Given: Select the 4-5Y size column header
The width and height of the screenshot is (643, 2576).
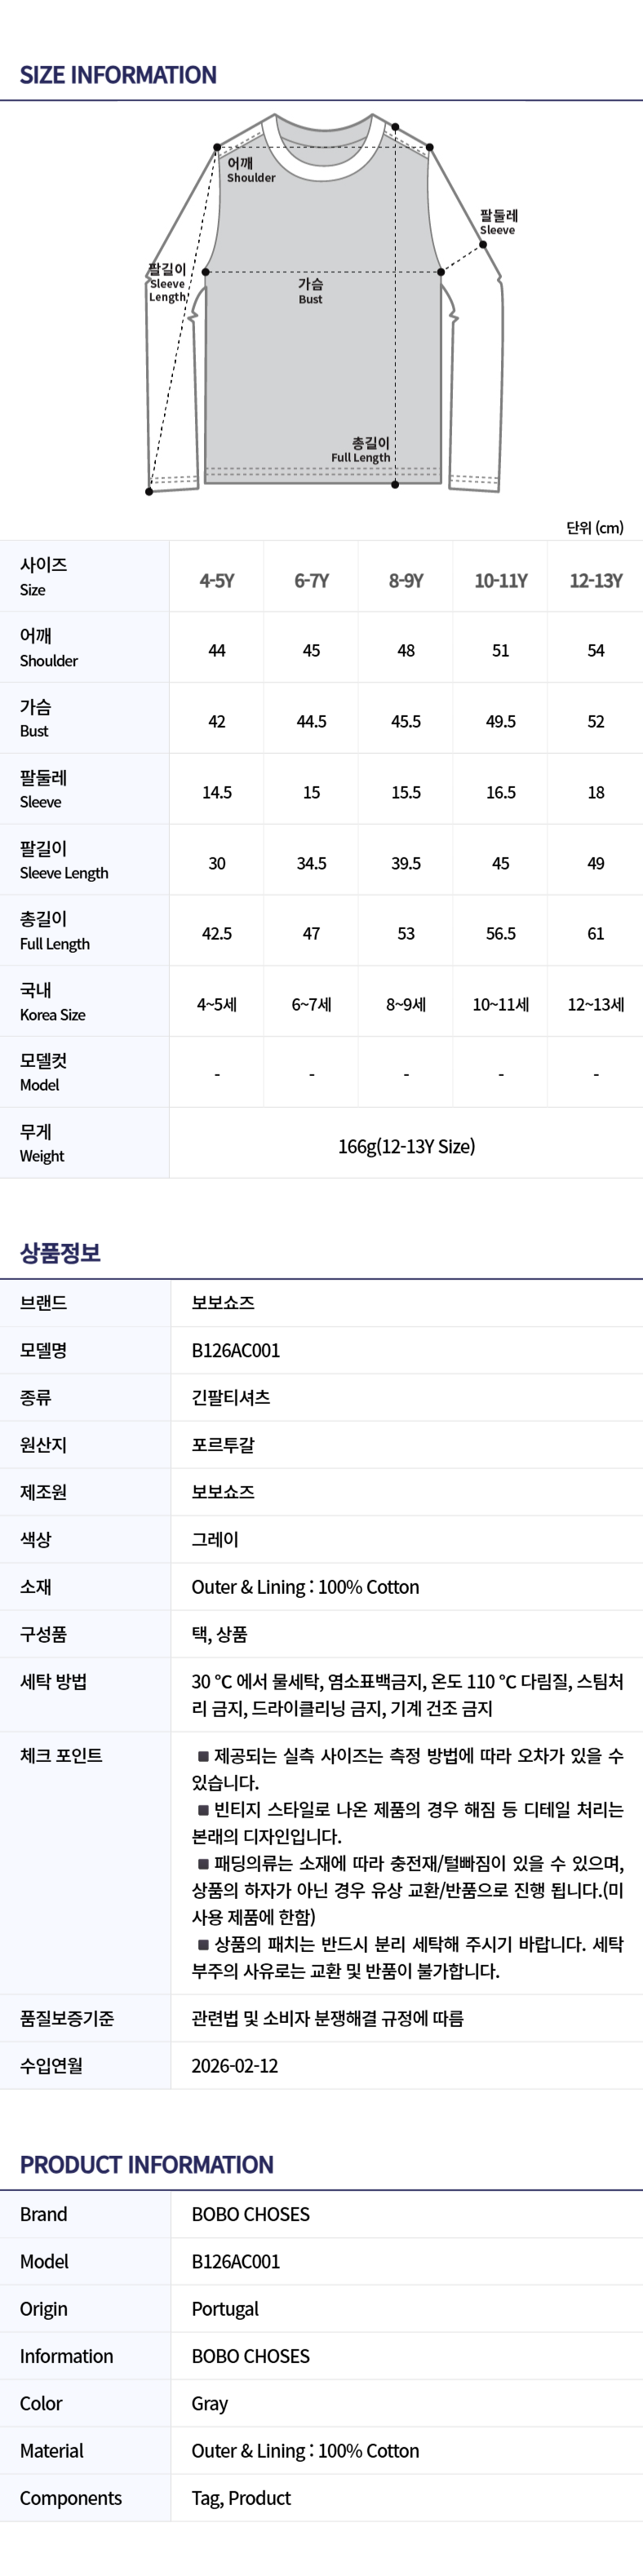Looking at the screenshot, I should coord(216,580).
